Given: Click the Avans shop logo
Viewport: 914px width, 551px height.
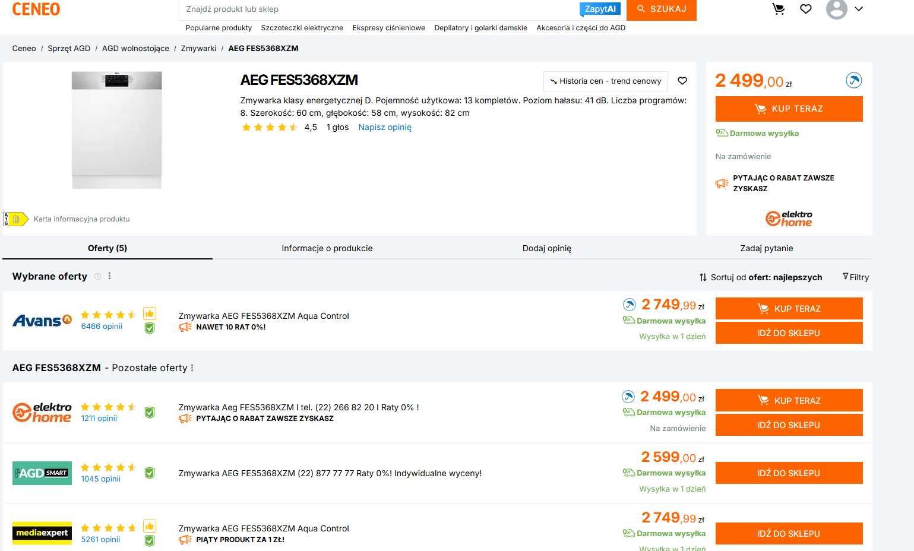Looking at the screenshot, I should pos(42,321).
